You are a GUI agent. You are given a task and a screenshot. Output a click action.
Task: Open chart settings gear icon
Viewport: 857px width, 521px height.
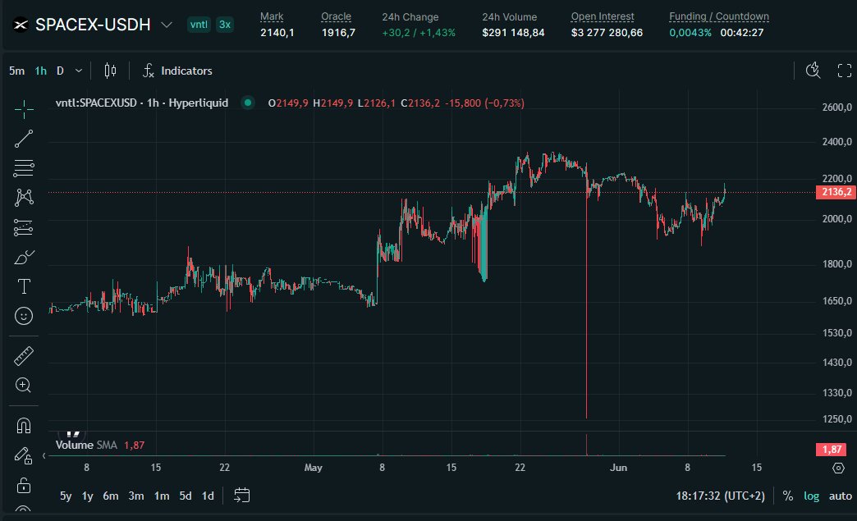point(838,468)
